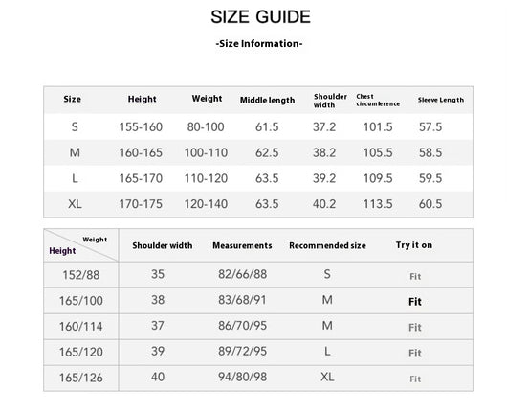
Task: Select the 100-110 weight cell
Action: (x=206, y=152)
